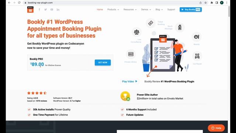Click checkmark beside 6 Months Support

coord(122,109)
